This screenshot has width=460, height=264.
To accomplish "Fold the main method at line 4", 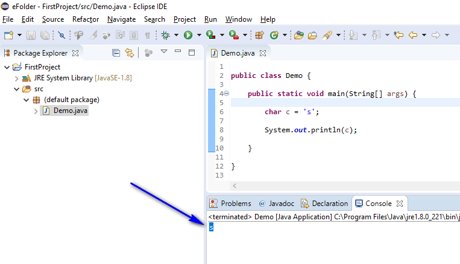I will pyautogui.click(x=227, y=94).
